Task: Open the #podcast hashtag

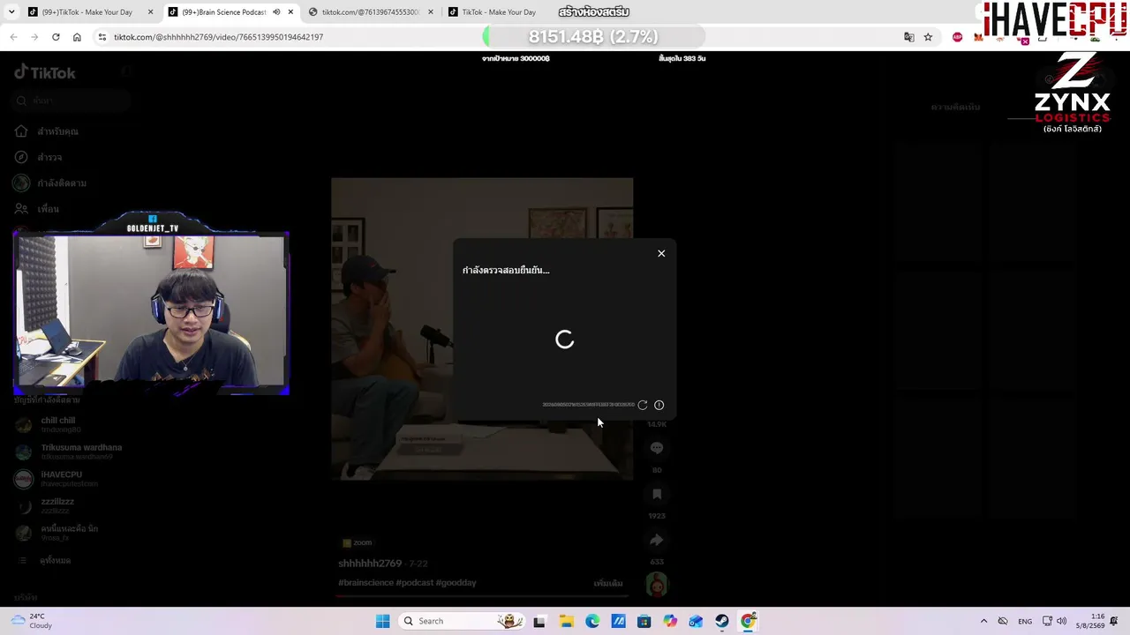Action: [414, 583]
